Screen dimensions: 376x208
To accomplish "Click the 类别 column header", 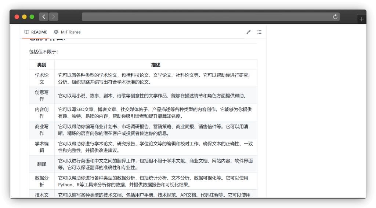I will coord(42,65).
